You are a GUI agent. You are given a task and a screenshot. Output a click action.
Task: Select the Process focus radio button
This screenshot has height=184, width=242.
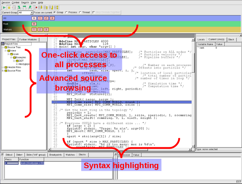pos(67,13)
